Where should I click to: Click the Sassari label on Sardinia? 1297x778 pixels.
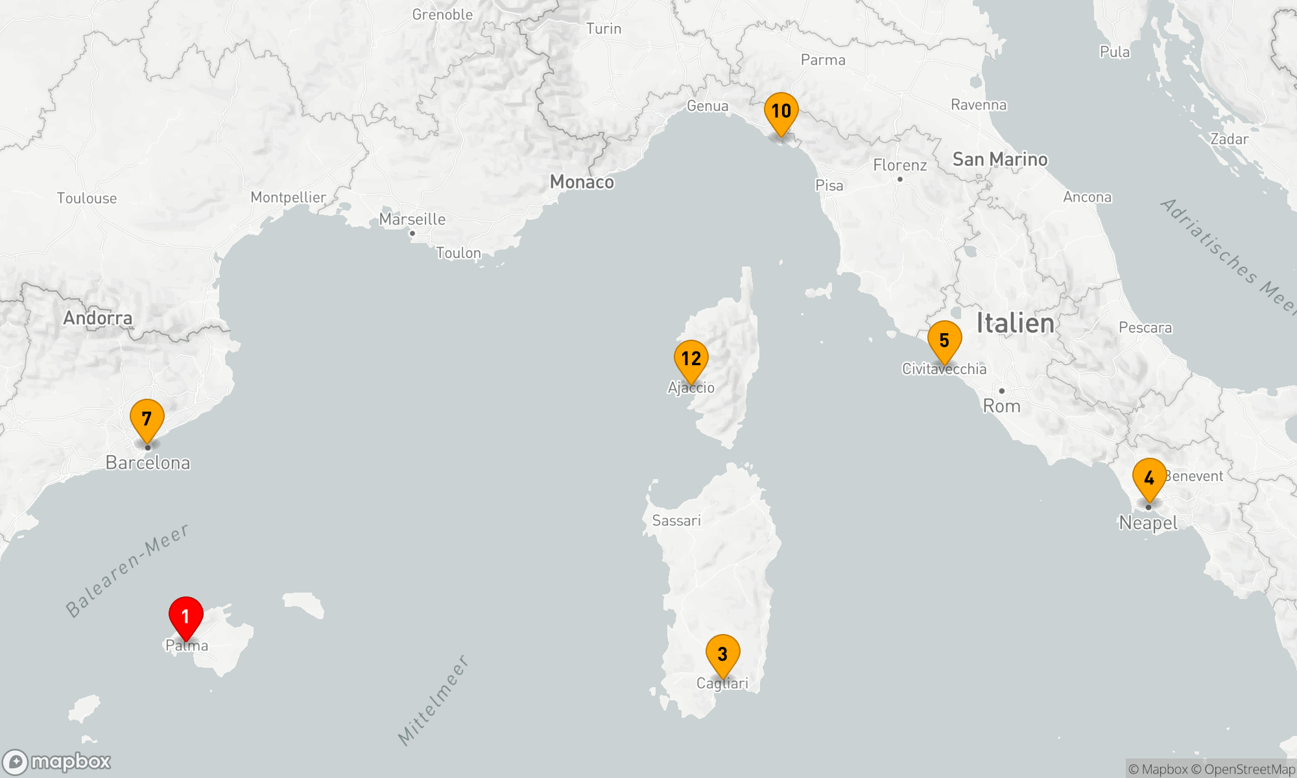point(676,521)
